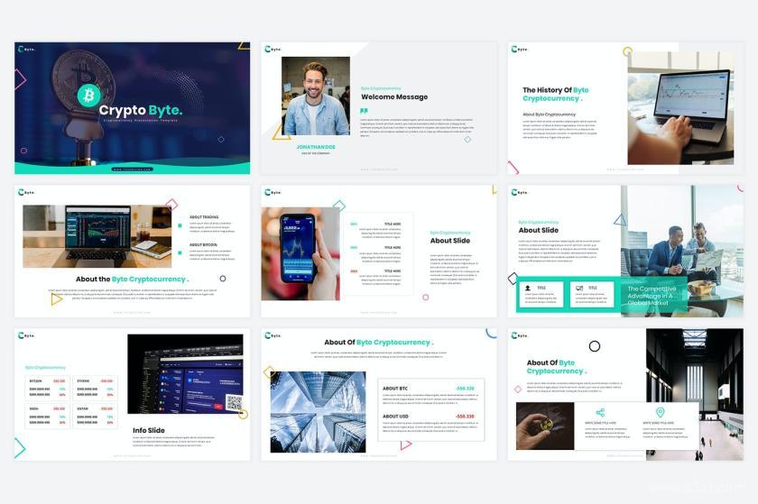Click the 'JONATHANDOE' name caption
Image resolution: width=758 pixels, height=504 pixels.
pyautogui.click(x=316, y=147)
